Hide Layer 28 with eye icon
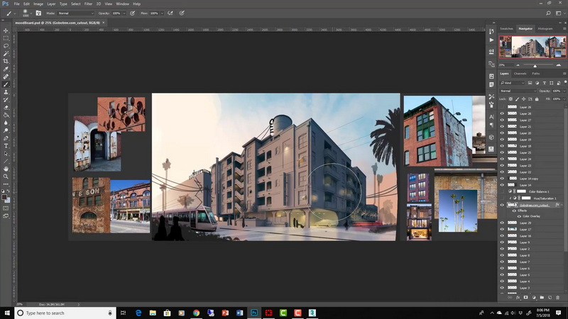 502,113
